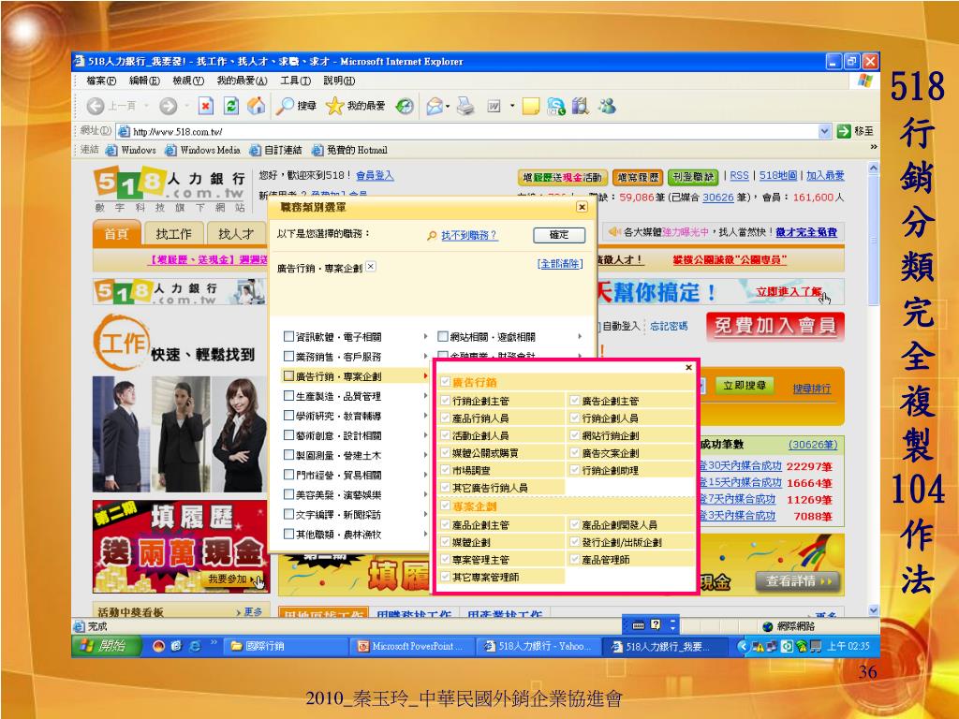Image resolution: width=959 pixels, height=719 pixels.
Task: Open the 檔案(F) menu
Action: tap(101, 81)
